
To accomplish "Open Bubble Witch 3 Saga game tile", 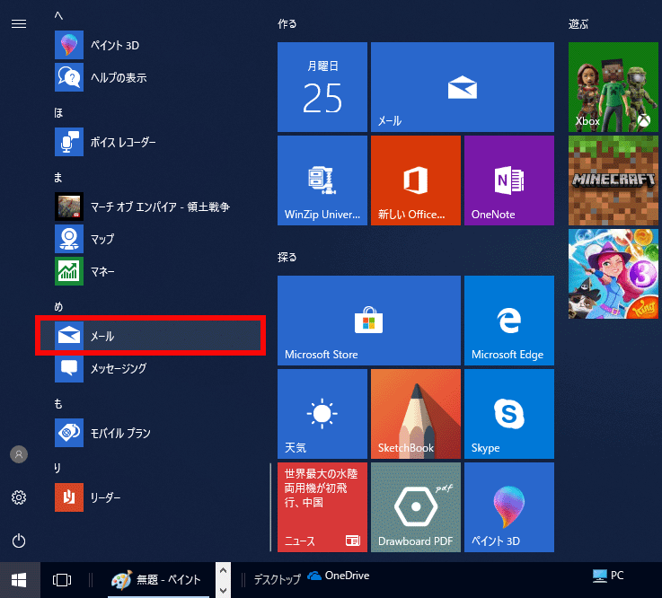I will point(613,274).
